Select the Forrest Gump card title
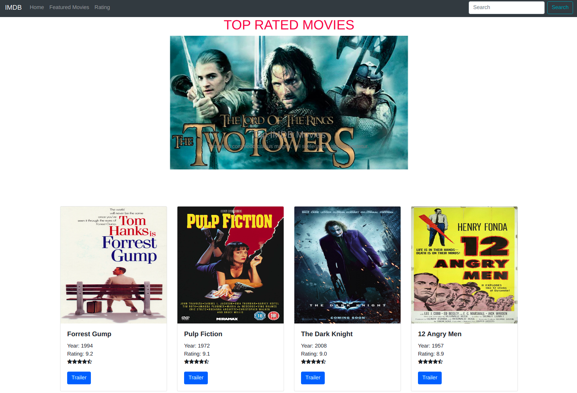This screenshot has height=393, width=577. coord(89,334)
